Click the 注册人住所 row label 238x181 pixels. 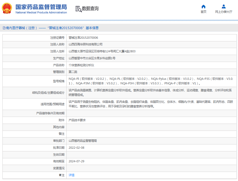click(x=57, y=51)
